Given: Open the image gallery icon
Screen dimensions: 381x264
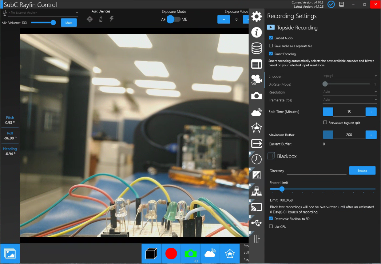Looking at the screenshot, I should pos(10,254).
